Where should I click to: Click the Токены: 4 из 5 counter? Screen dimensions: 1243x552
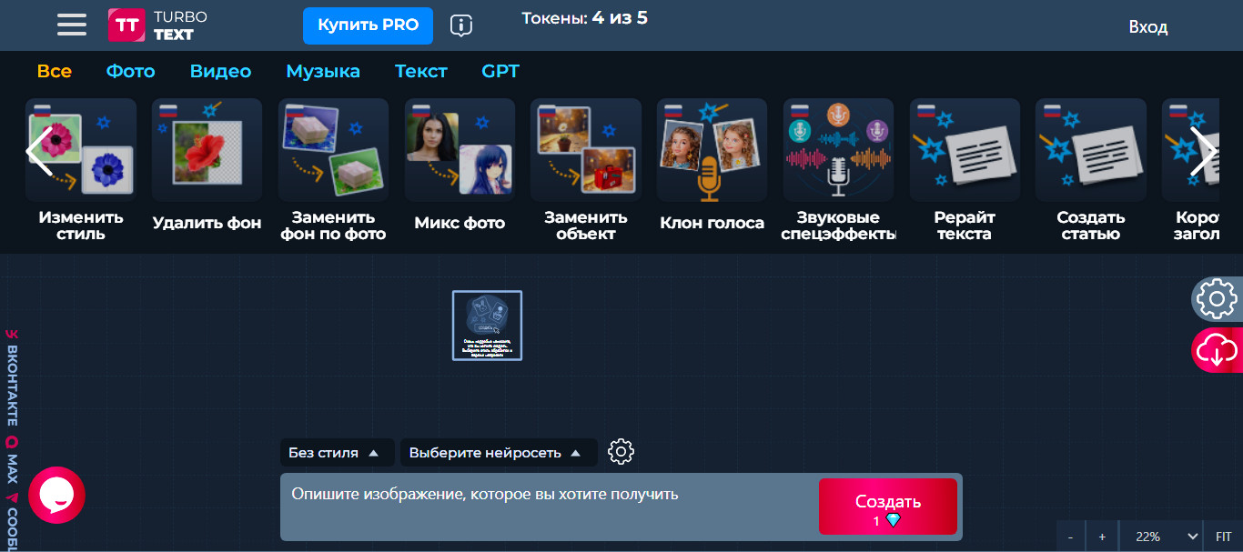tap(584, 18)
